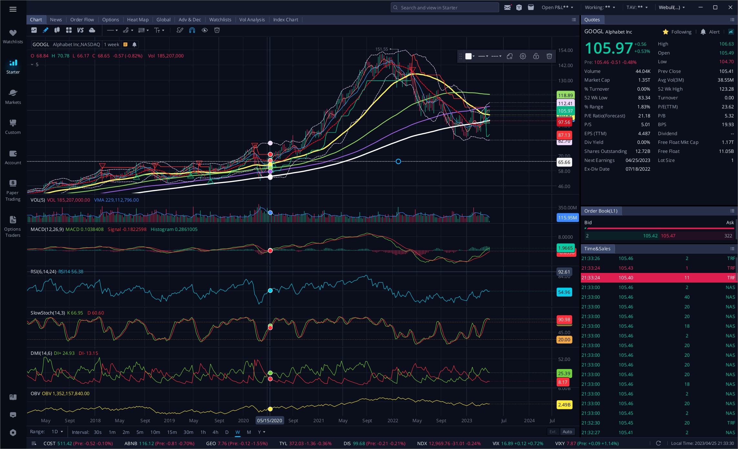The width and height of the screenshot is (738, 449).
Task: Open the drawing settings gear
Action: click(523, 56)
